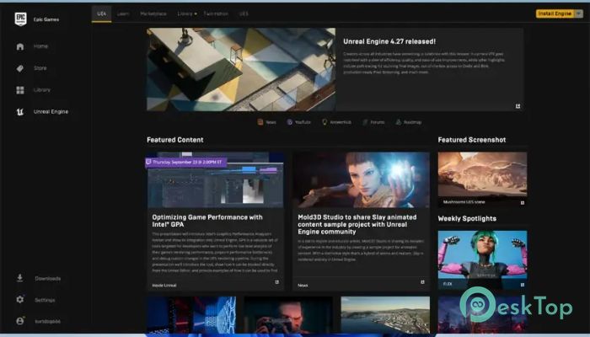
Task: Open external link icon under Featured Screenshot
Action: point(523,203)
